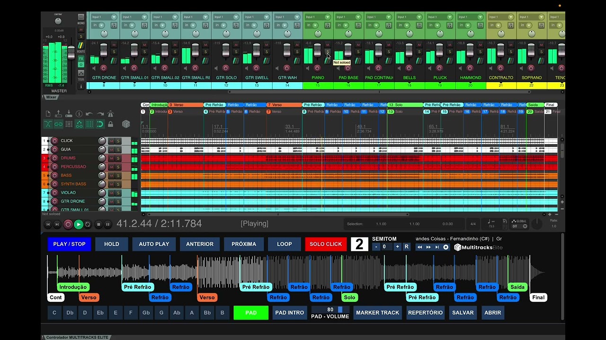Open Input 1 dropdown on GTR SMALL.01 strip
Image resolution: width=606 pixels, height=340 pixels.
point(134,17)
